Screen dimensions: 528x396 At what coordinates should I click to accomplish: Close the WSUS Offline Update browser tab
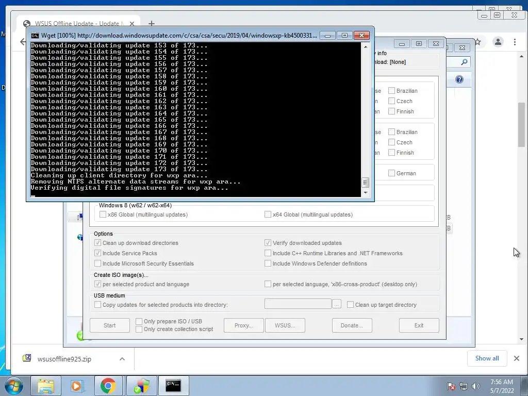132,24
